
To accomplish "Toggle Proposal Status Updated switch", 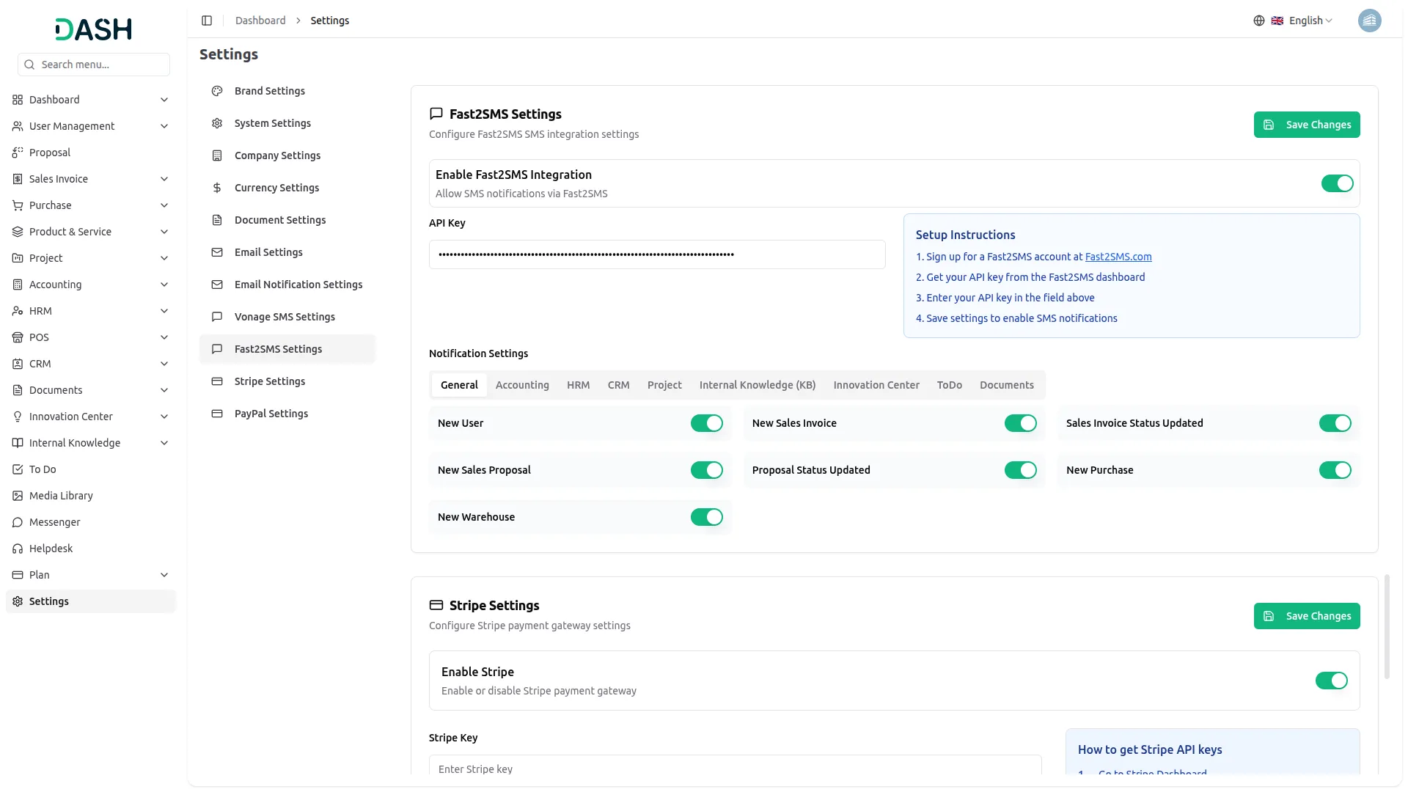I will 1020,470.
